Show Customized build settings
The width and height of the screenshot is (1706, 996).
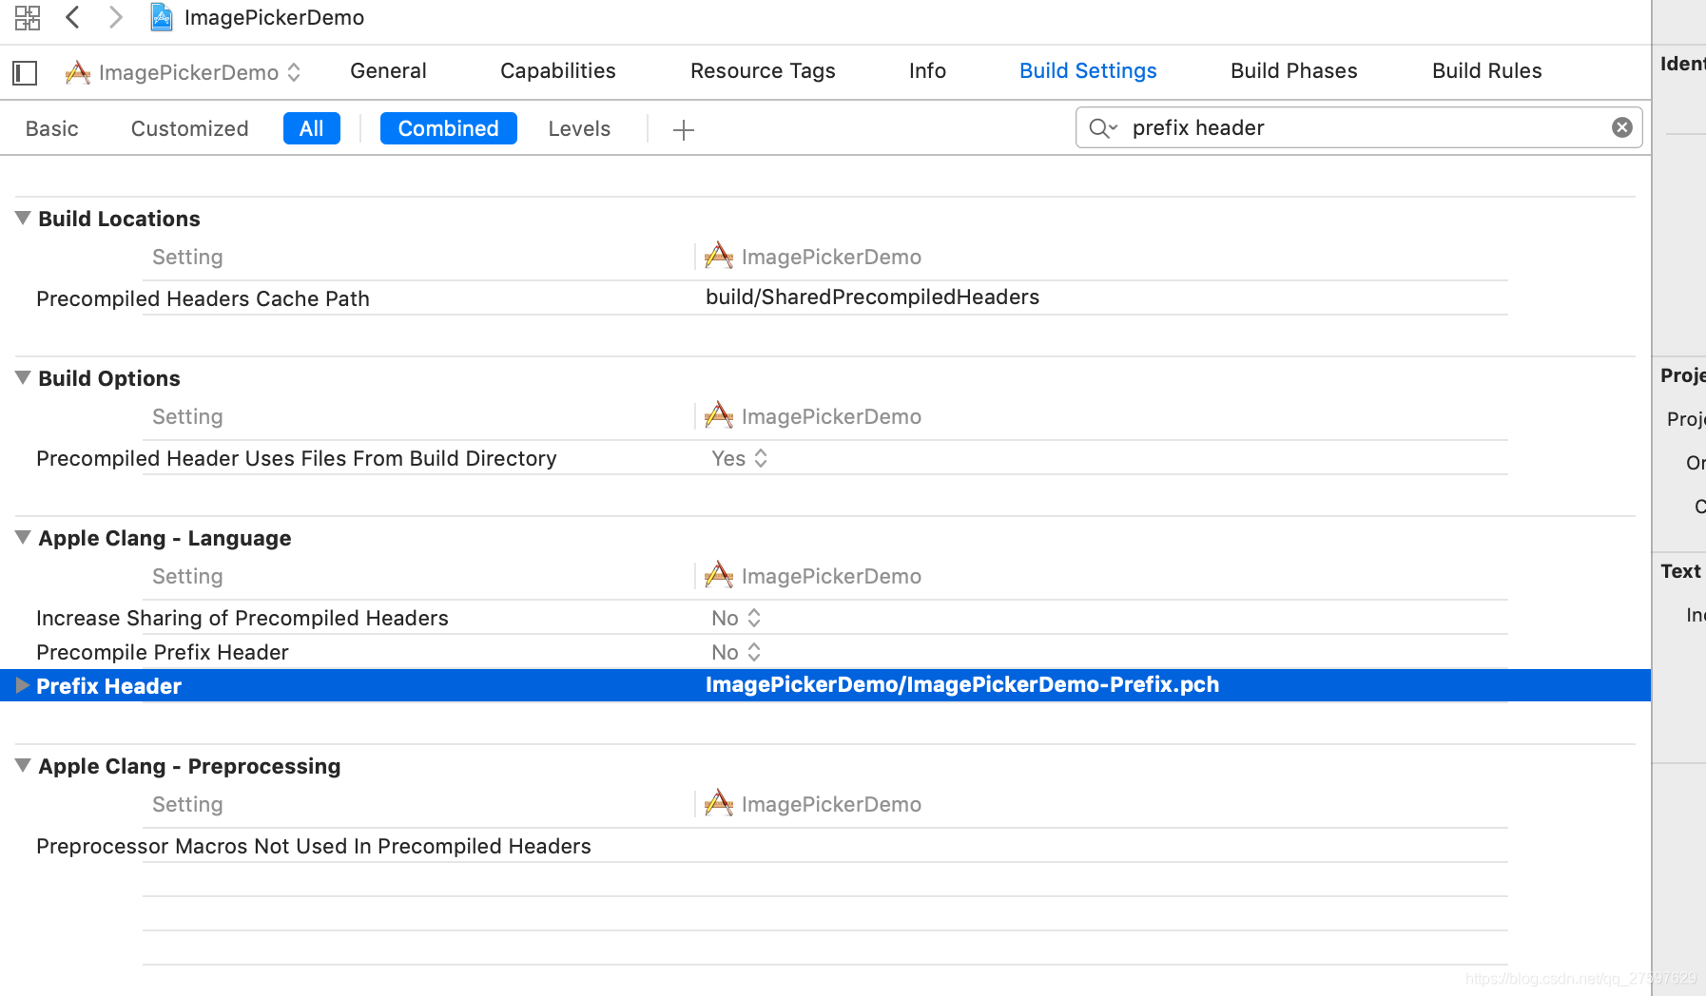[189, 128]
